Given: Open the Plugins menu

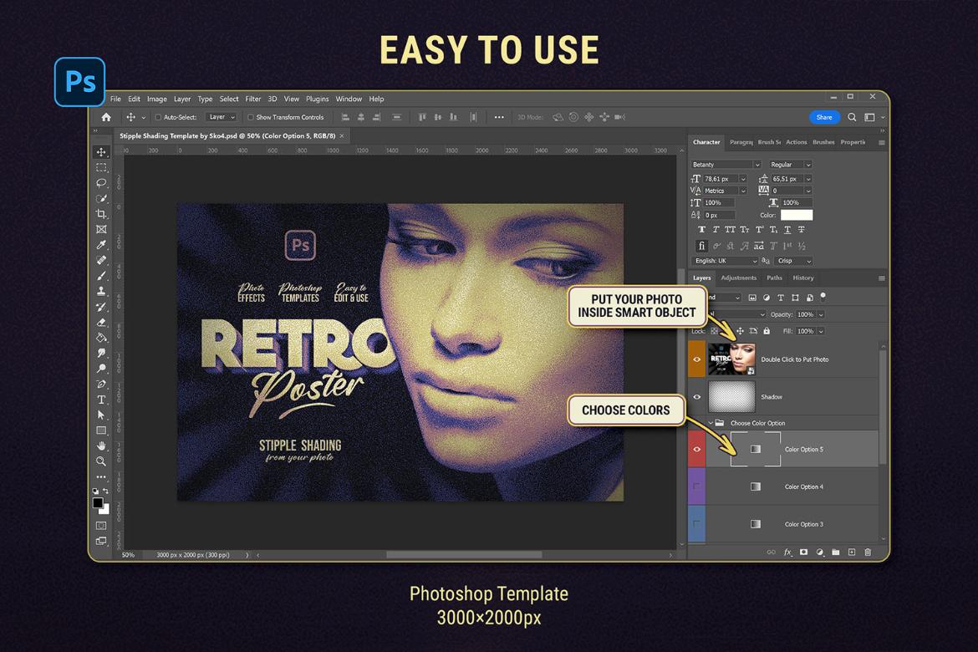Looking at the screenshot, I should (317, 99).
